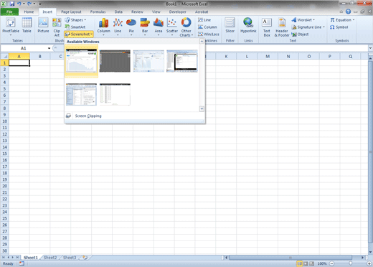Insert a Hyperlink
The width and height of the screenshot is (373, 267).
pyautogui.click(x=248, y=25)
